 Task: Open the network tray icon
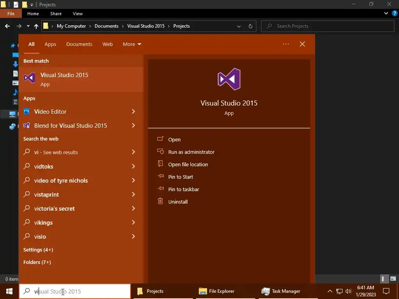point(339,291)
